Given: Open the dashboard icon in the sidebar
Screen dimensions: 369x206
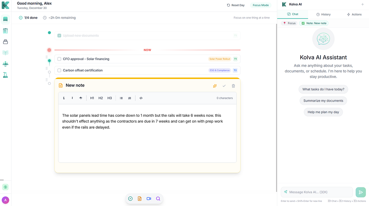Looking at the screenshot, I should [6, 19].
